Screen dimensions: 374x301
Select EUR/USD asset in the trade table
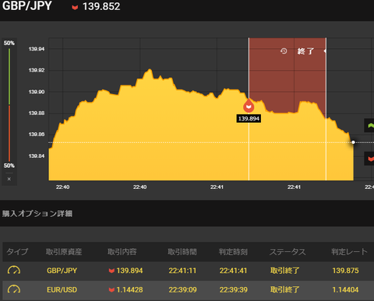click(62, 289)
